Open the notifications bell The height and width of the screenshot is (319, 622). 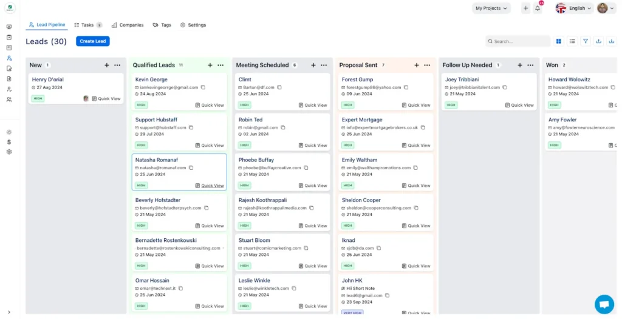(538, 8)
